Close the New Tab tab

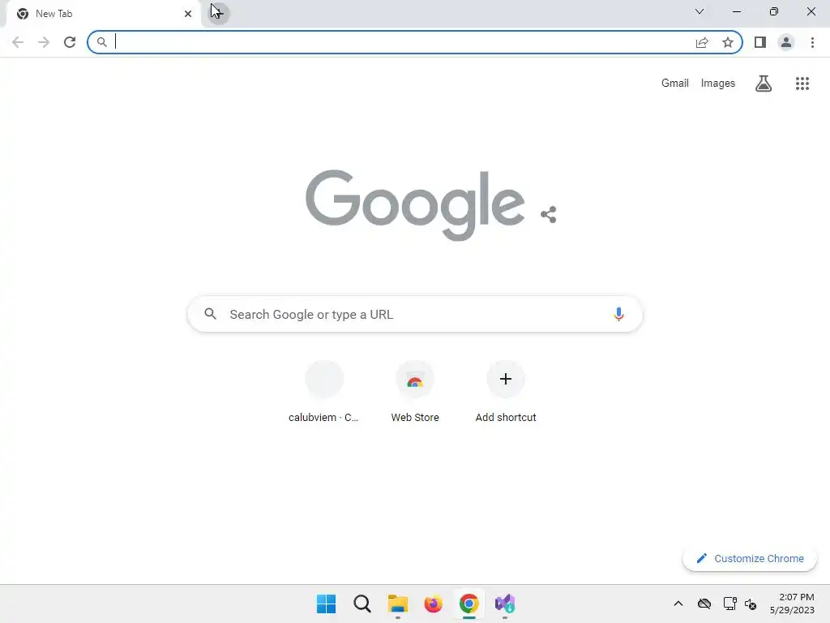[x=188, y=14]
